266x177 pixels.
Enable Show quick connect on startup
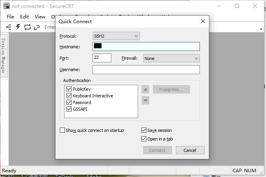tap(62, 130)
